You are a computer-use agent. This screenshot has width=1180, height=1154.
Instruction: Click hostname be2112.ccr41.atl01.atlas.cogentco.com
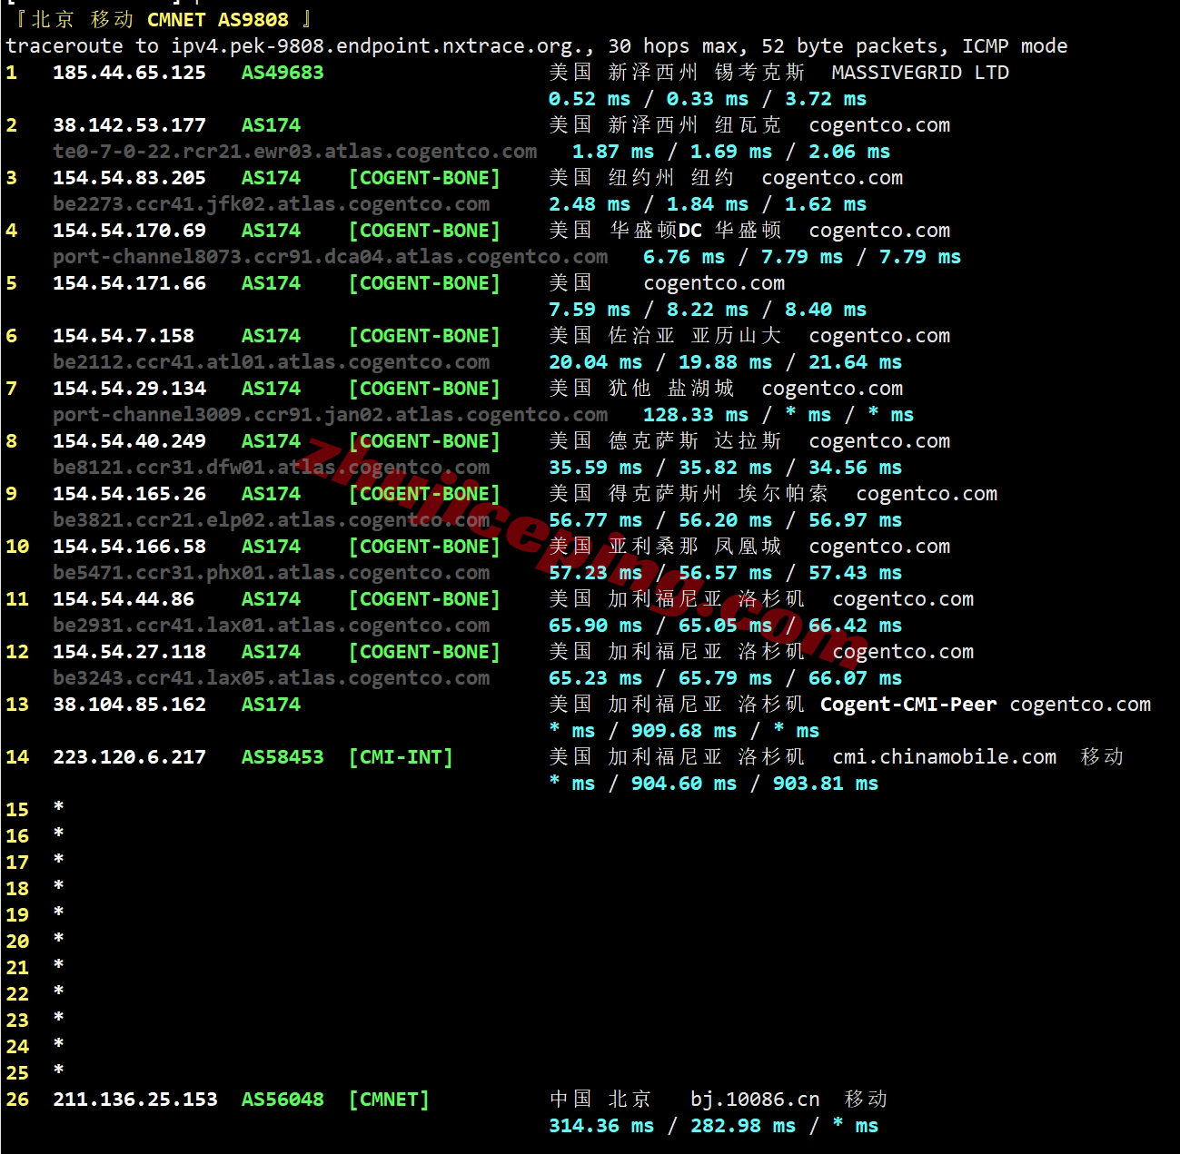pos(271,362)
